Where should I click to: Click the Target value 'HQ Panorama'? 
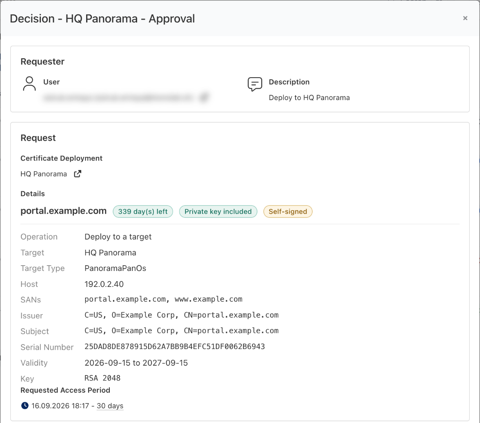click(x=110, y=253)
